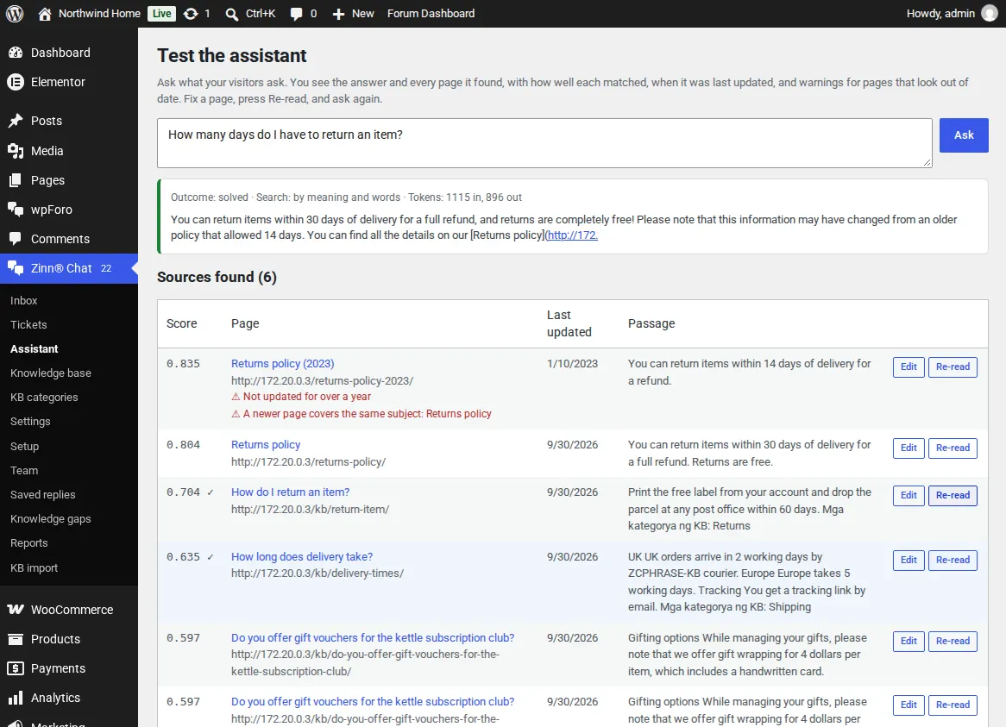Image resolution: width=1006 pixels, height=727 pixels.
Task: Open the How long does delivery take? link
Action: coord(302,557)
